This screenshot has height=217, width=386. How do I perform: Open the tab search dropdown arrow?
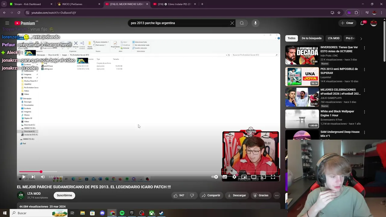click(4, 4)
